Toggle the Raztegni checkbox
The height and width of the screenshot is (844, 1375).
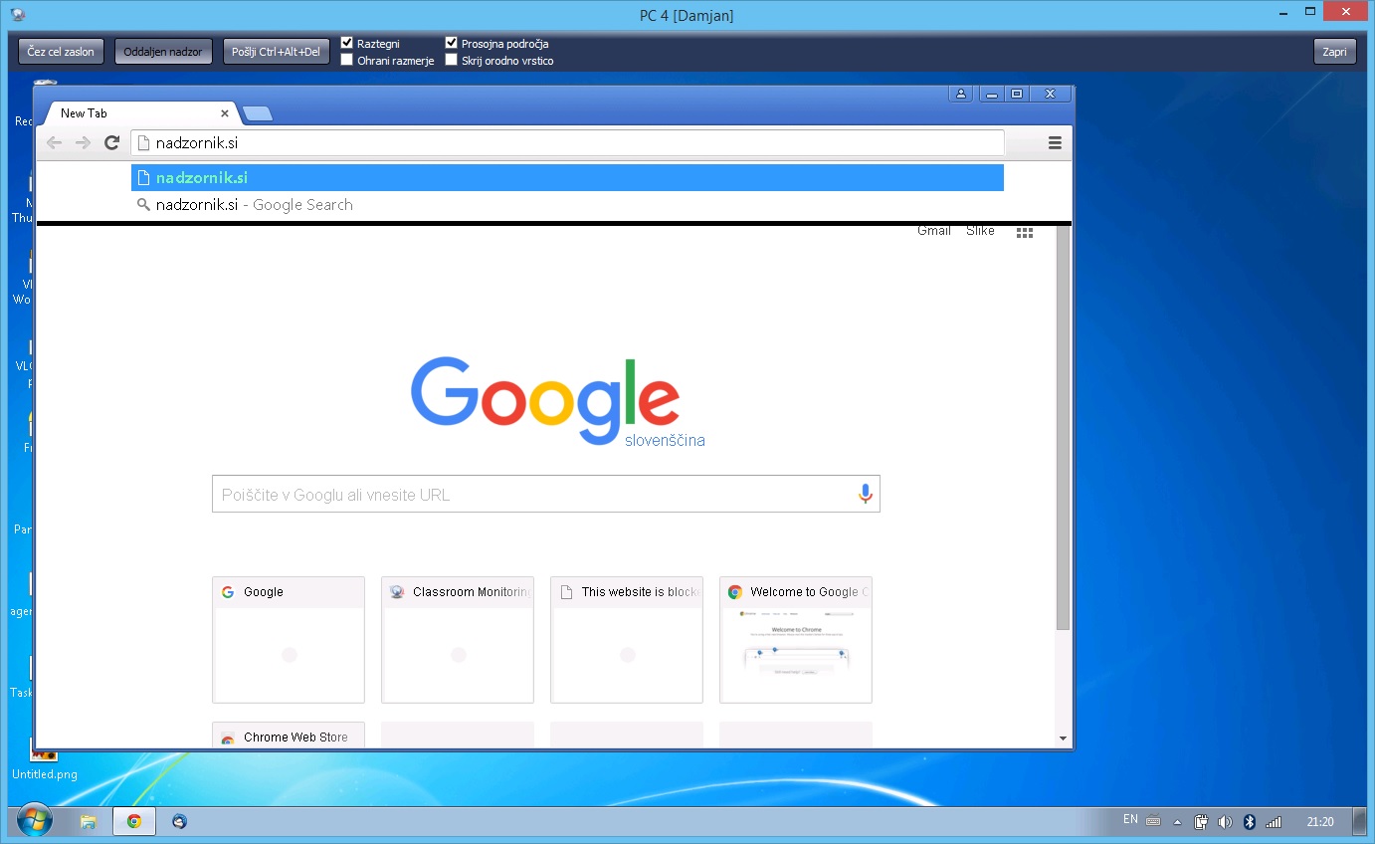pos(347,44)
